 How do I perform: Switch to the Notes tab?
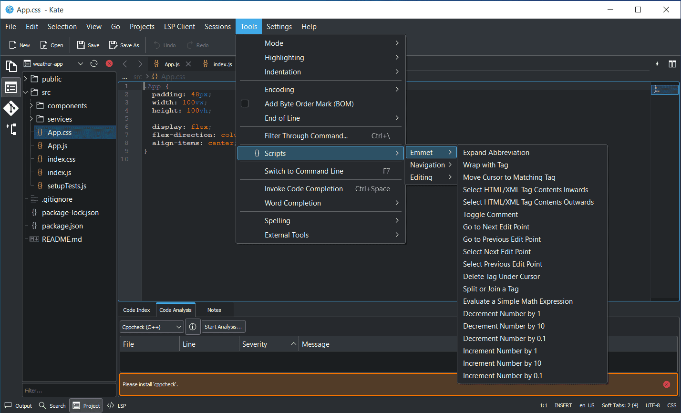point(214,310)
